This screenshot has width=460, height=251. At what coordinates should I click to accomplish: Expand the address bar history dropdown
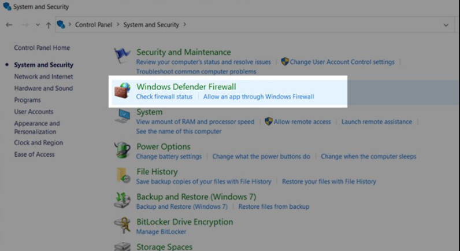tap(446, 25)
